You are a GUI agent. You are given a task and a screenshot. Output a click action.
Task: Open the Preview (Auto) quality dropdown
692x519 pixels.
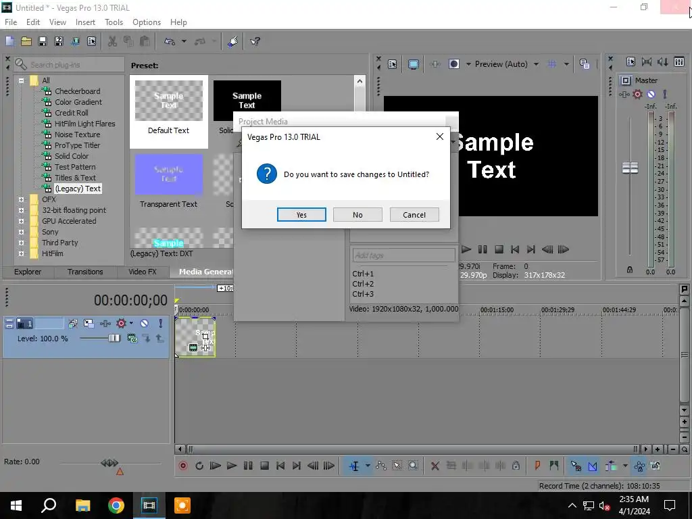[x=536, y=64]
